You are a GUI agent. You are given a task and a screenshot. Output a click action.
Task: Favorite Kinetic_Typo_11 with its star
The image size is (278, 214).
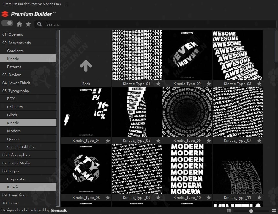pos(259,197)
